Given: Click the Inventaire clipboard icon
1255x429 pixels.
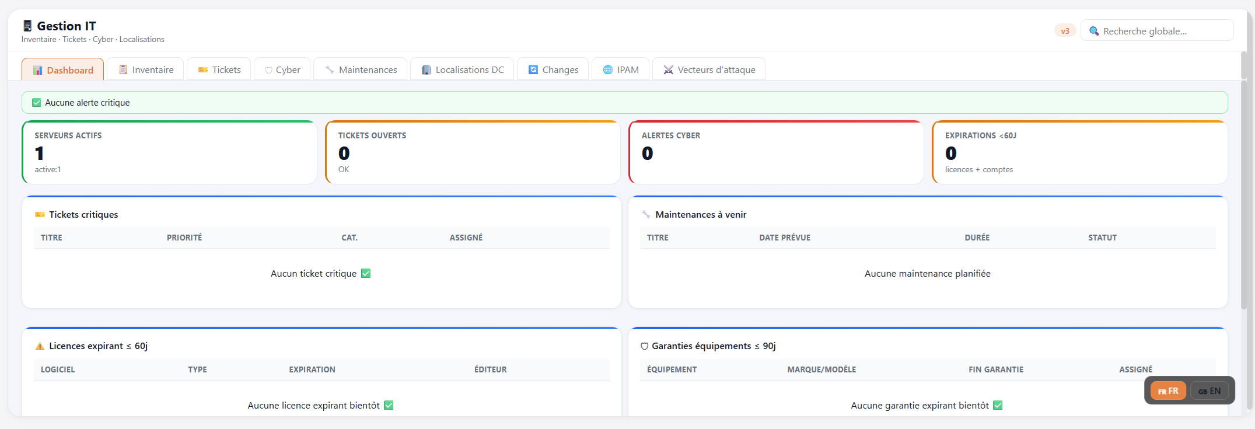Looking at the screenshot, I should [x=123, y=69].
